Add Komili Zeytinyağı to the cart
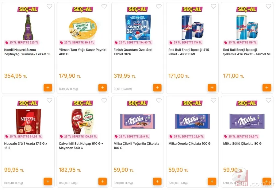The image size is (276, 190). pyautogui.click(x=48, y=87)
